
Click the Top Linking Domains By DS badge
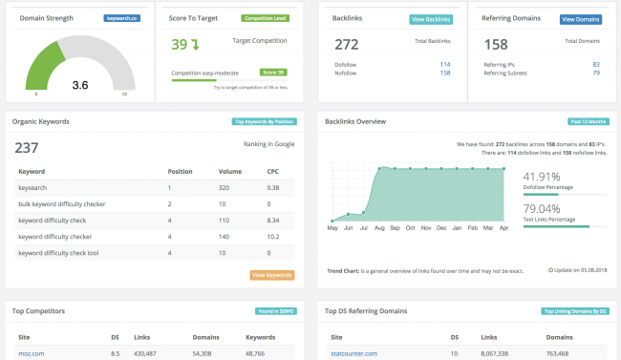[x=575, y=311]
